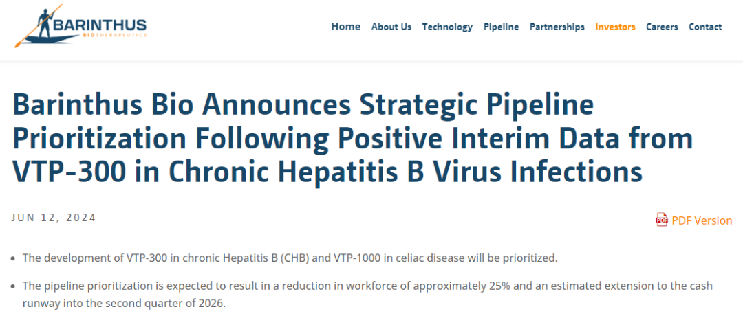Navigate to the Pipeline section

pos(501,27)
